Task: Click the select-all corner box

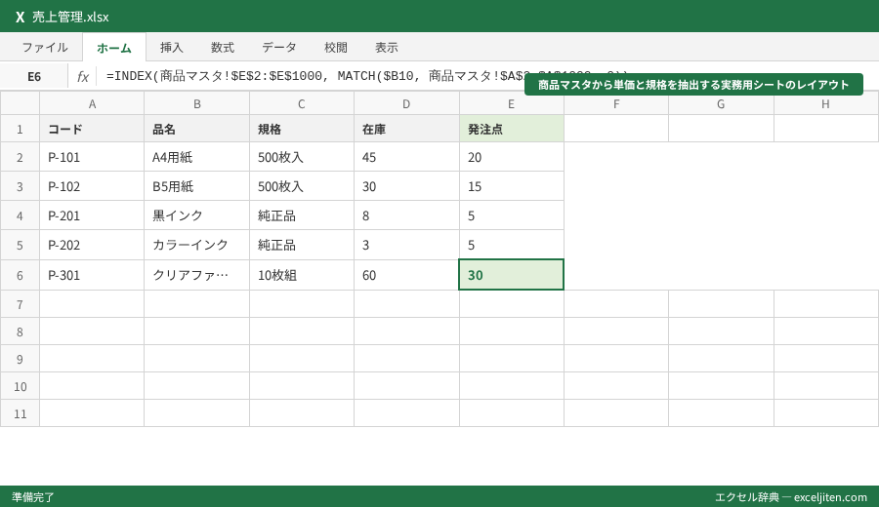Action: point(20,103)
